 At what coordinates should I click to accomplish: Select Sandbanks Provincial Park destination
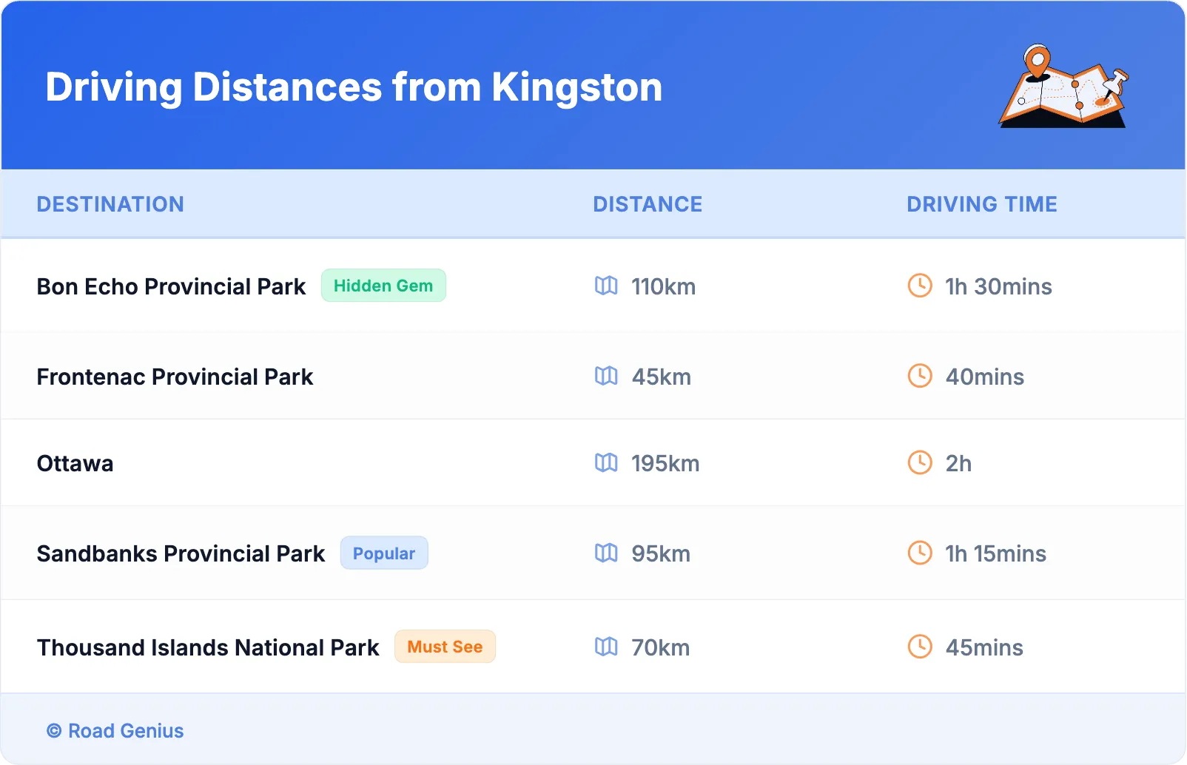tap(181, 553)
